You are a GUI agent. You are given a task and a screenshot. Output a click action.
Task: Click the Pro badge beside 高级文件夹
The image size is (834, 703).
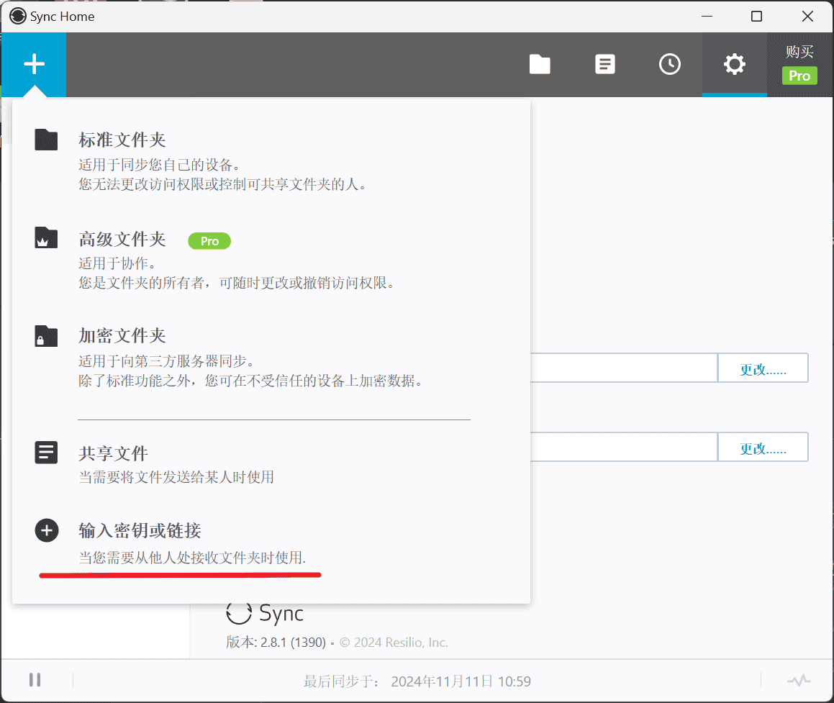pos(209,241)
